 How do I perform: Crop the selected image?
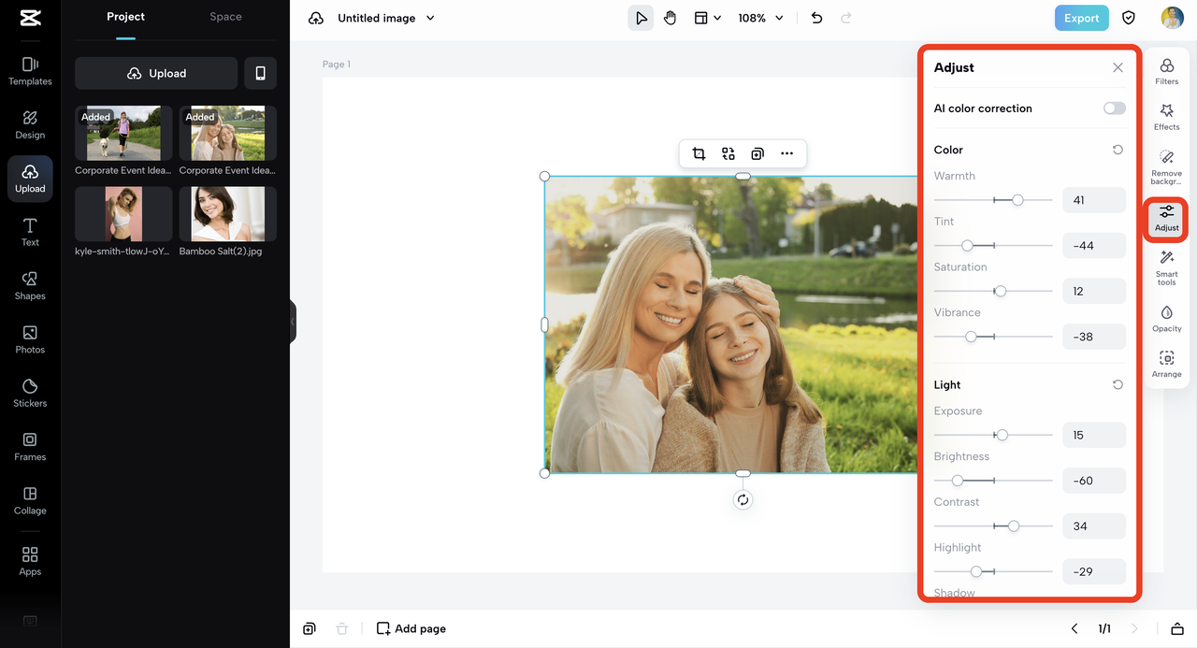[x=699, y=154]
